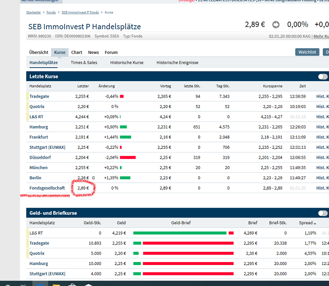Image resolution: width=329 pixels, height=286 pixels.
Task: Select the 2,89 € Letzter value for Fondsgesellschaft
Action: [x=83, y=188]
